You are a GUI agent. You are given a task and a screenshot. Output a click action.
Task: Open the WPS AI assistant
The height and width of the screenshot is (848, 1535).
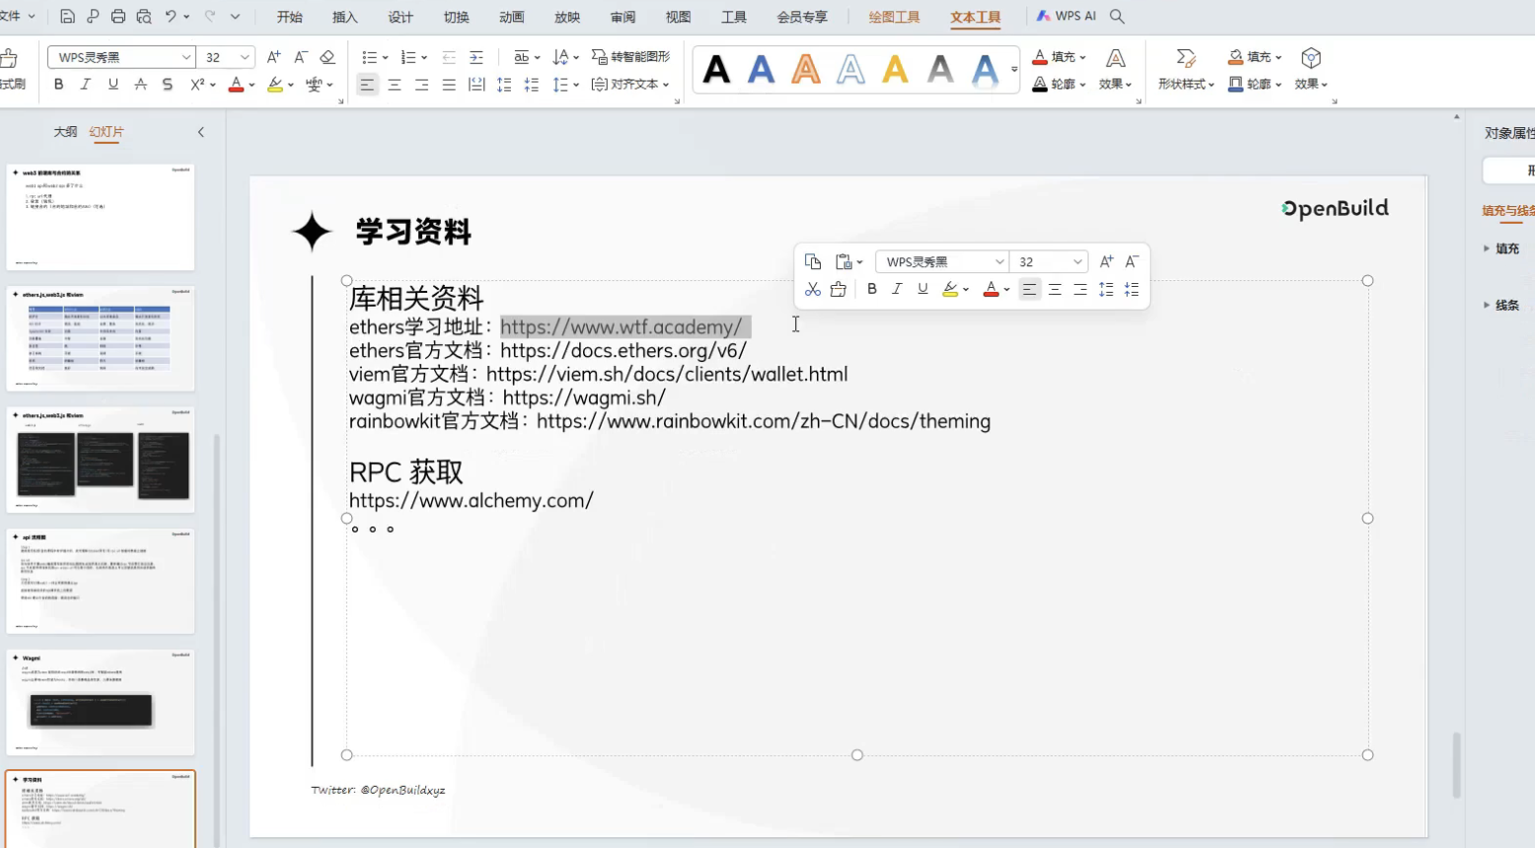[x=1066, y=17]
